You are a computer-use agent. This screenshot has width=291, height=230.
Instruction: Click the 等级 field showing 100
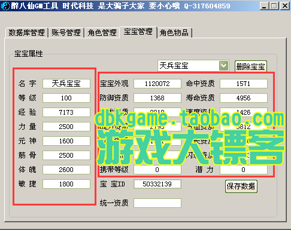(x=66, y=98)
